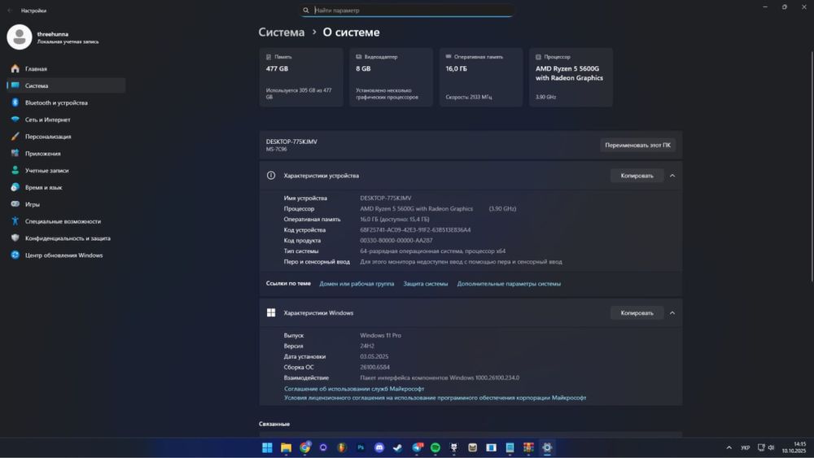Open Персонализация brush icon
This screenshot has height=458, width=814.
(15, 137)
